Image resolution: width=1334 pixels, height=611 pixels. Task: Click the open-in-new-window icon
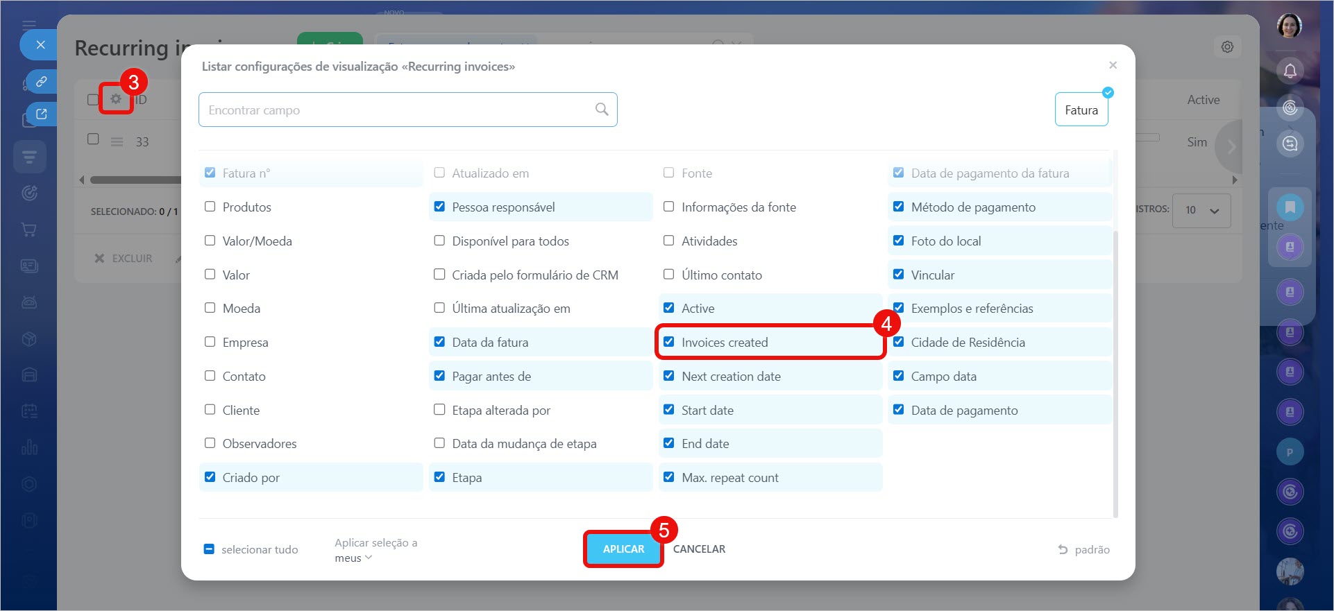(42, 114)
